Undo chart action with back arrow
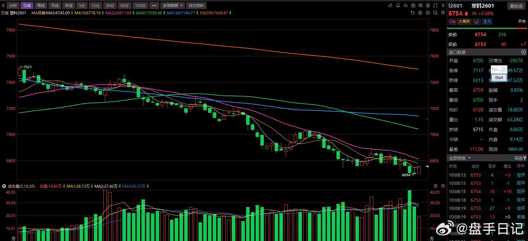Viewport: 528px width, 241px height. click(x=413, y=13)
